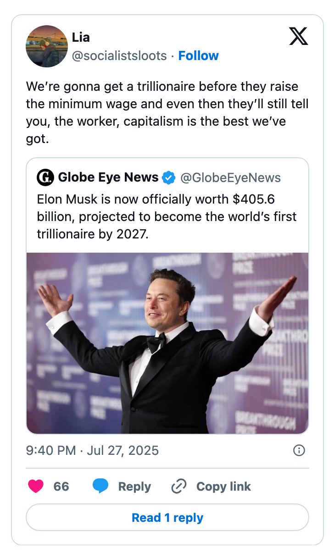Viewport: 334px width, 553px height.
Task: Open the @socialistsloots handle link
Action: 119,56
